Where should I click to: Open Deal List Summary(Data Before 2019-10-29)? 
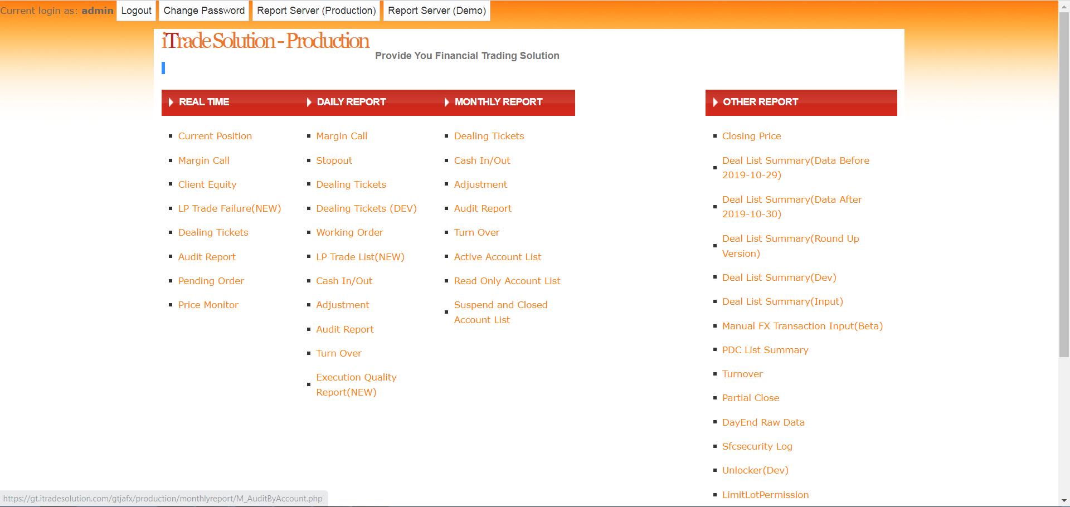click(x=795, y=168)
